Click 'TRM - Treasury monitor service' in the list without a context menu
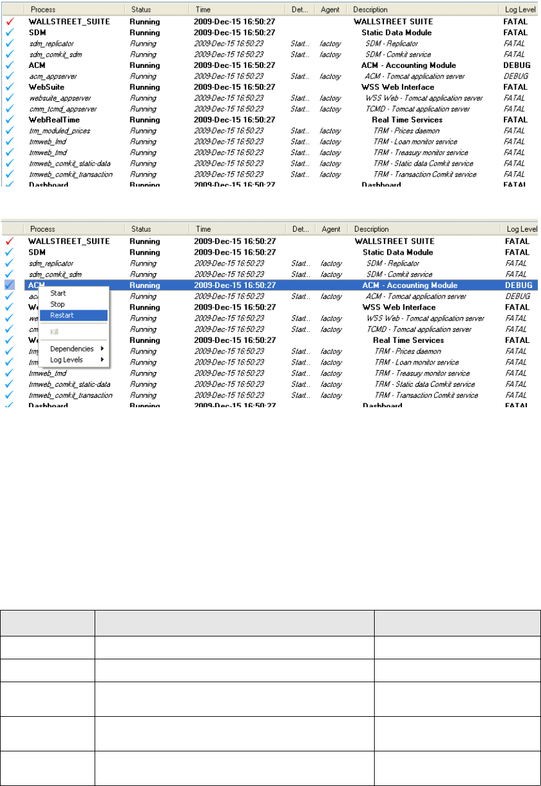 click(420, 153)
